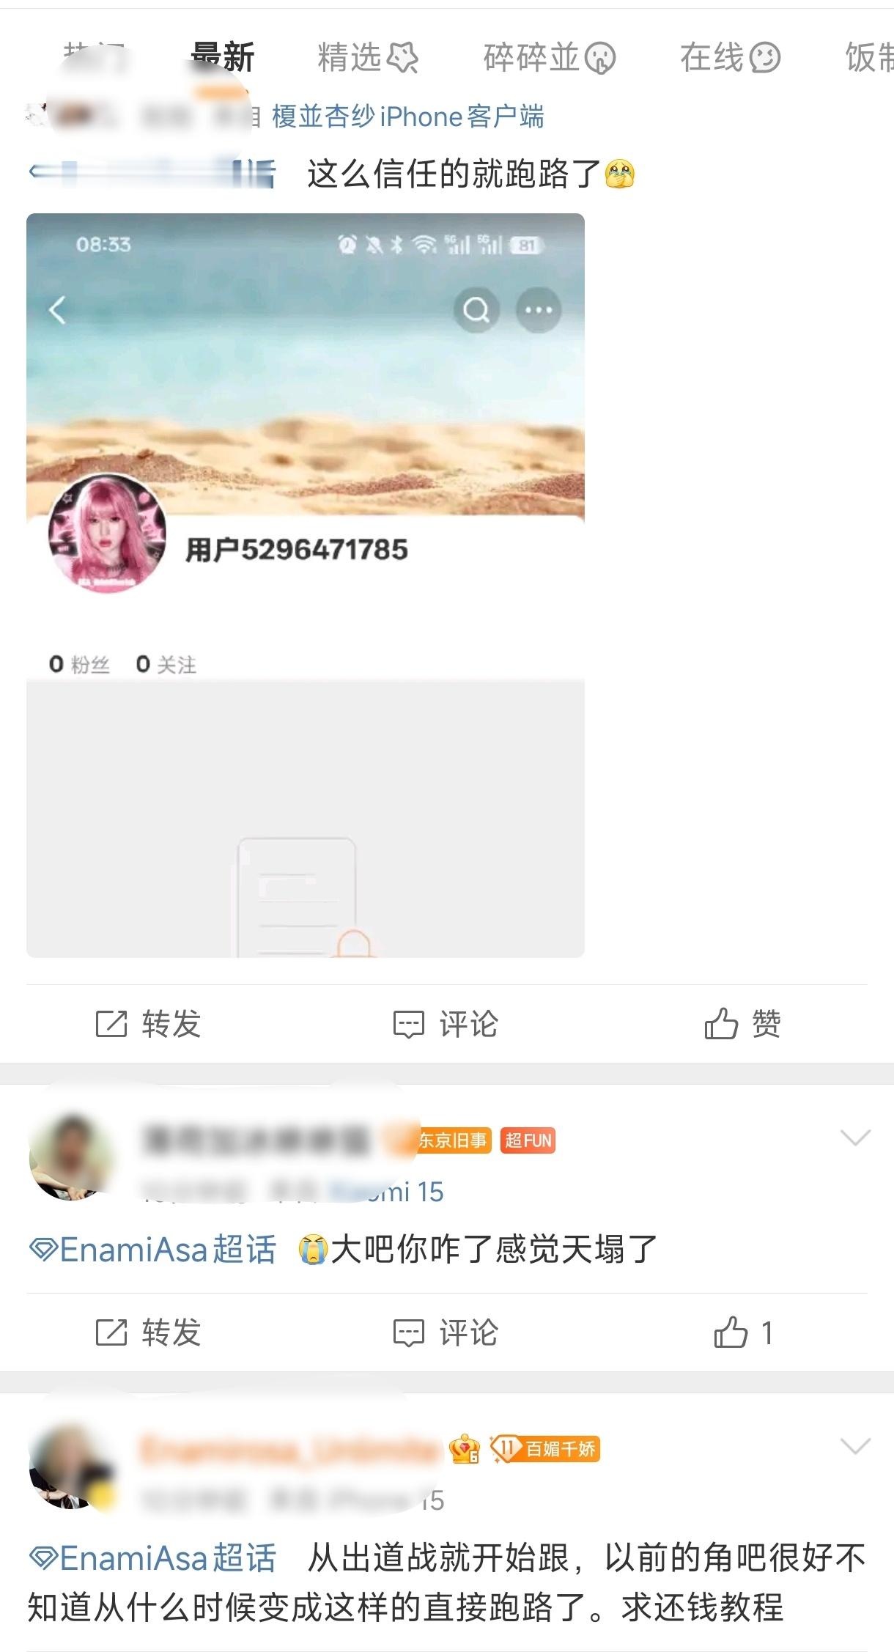Repost the 大吧你咋了 post
Viewport: 894px width, 1652px height.
[148, 1332]
